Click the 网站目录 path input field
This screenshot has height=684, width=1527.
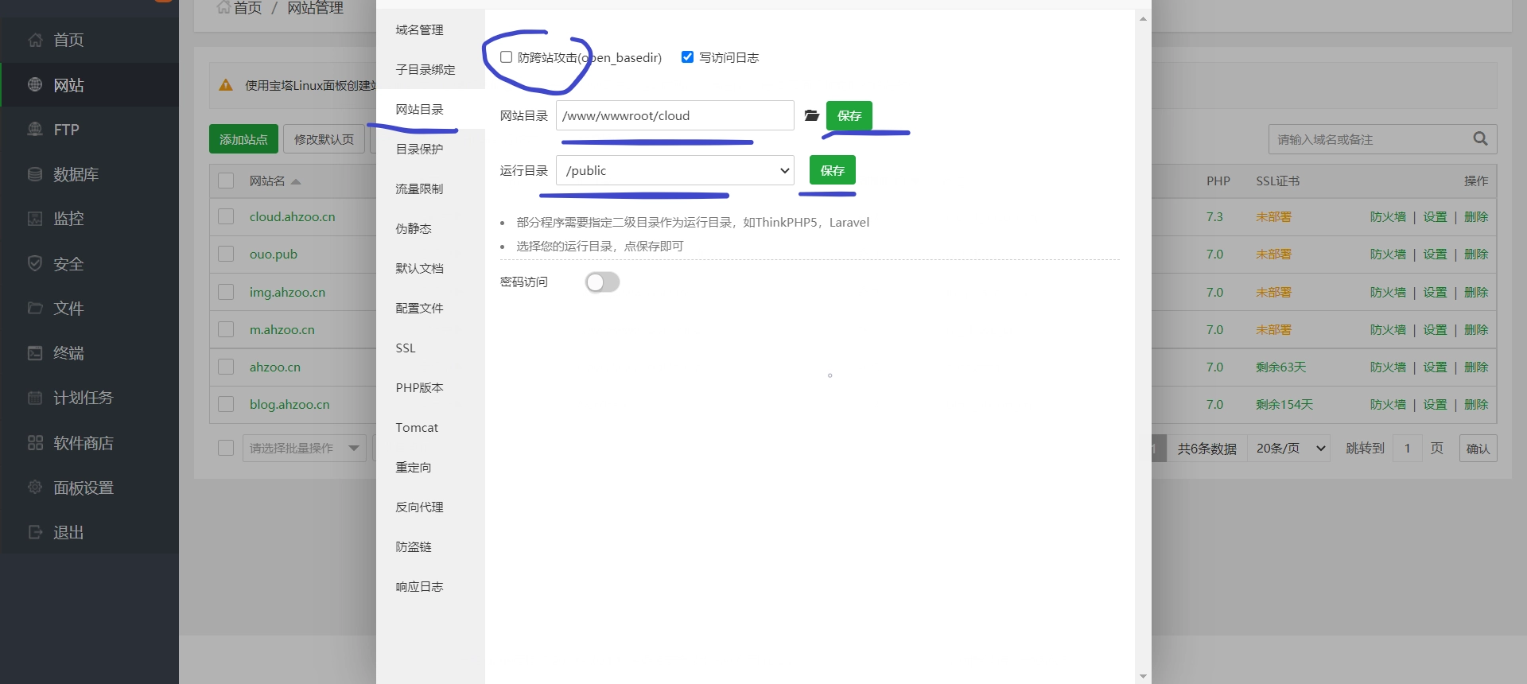675,115
